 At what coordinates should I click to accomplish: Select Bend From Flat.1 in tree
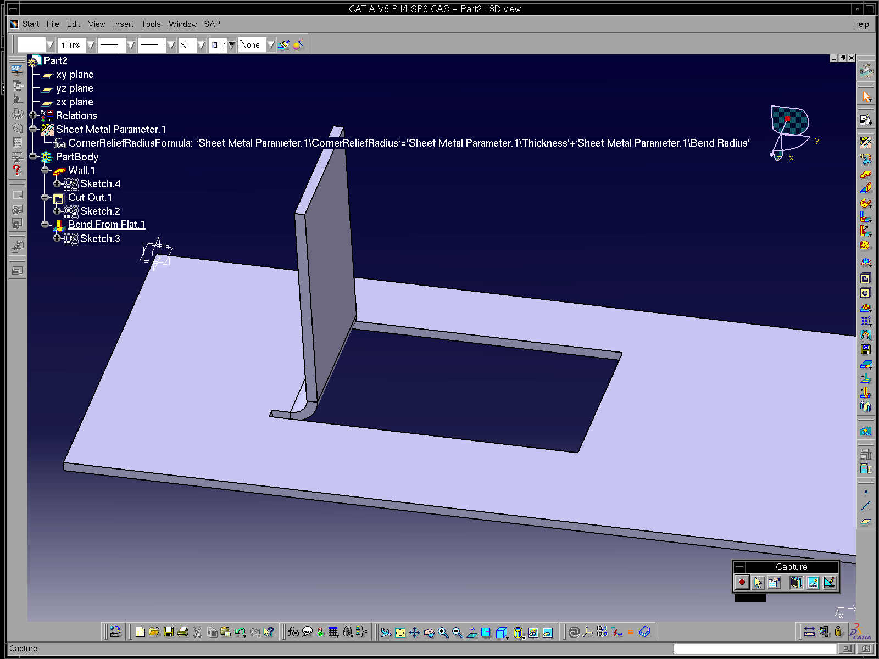(107, 225)
